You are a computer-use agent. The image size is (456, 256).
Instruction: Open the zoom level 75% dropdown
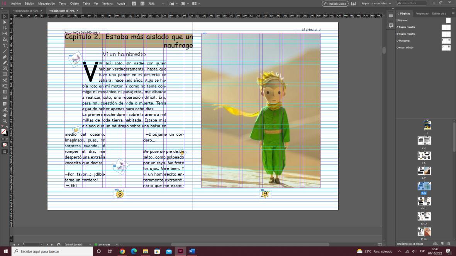(x=163, y=3)
